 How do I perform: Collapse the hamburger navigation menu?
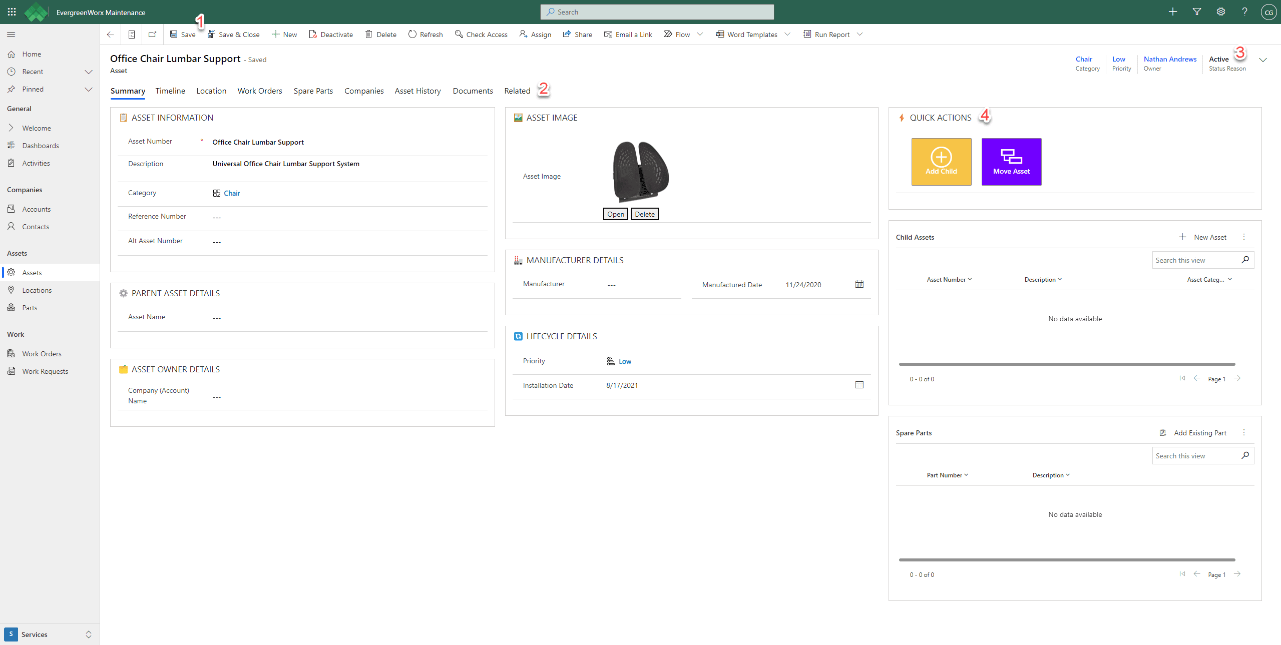11,35
